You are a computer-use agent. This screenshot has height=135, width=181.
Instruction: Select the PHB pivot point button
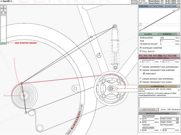(175, 56)
